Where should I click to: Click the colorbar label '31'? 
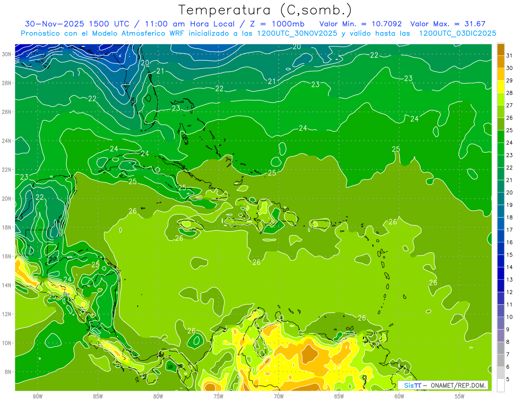click(x=509, y=56)
